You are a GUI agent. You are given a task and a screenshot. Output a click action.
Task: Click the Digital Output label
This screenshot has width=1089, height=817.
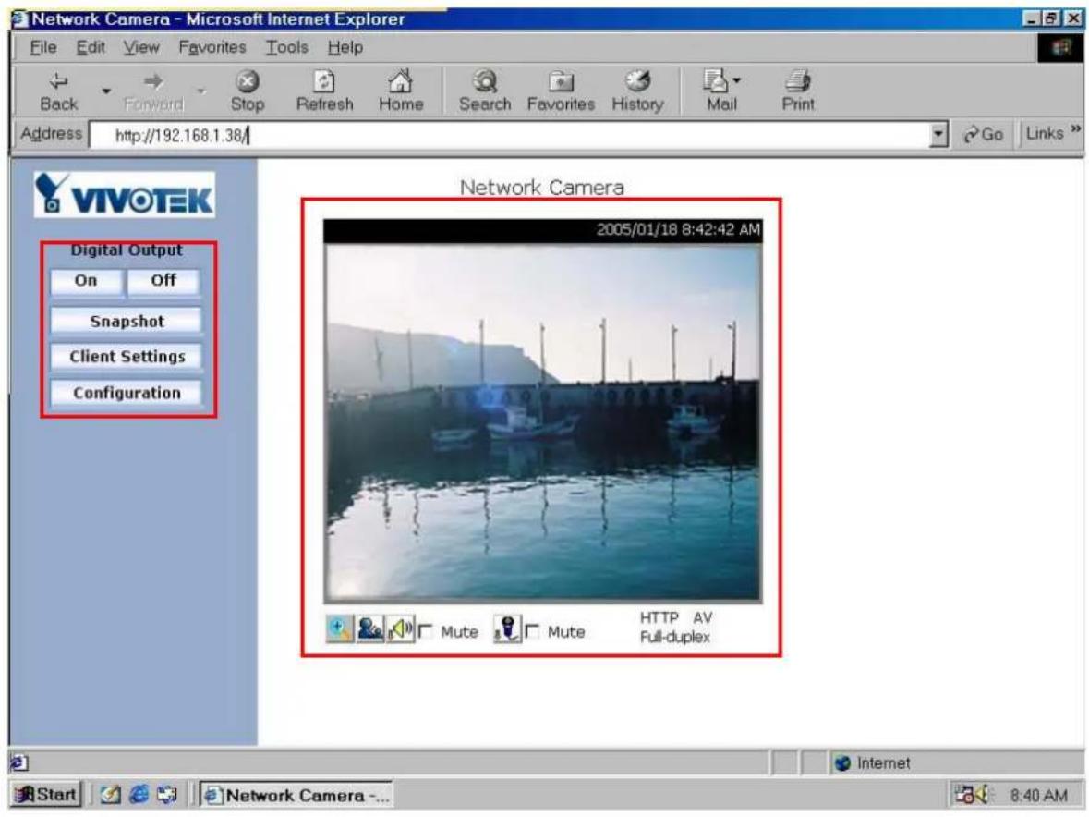click(127, 250)
